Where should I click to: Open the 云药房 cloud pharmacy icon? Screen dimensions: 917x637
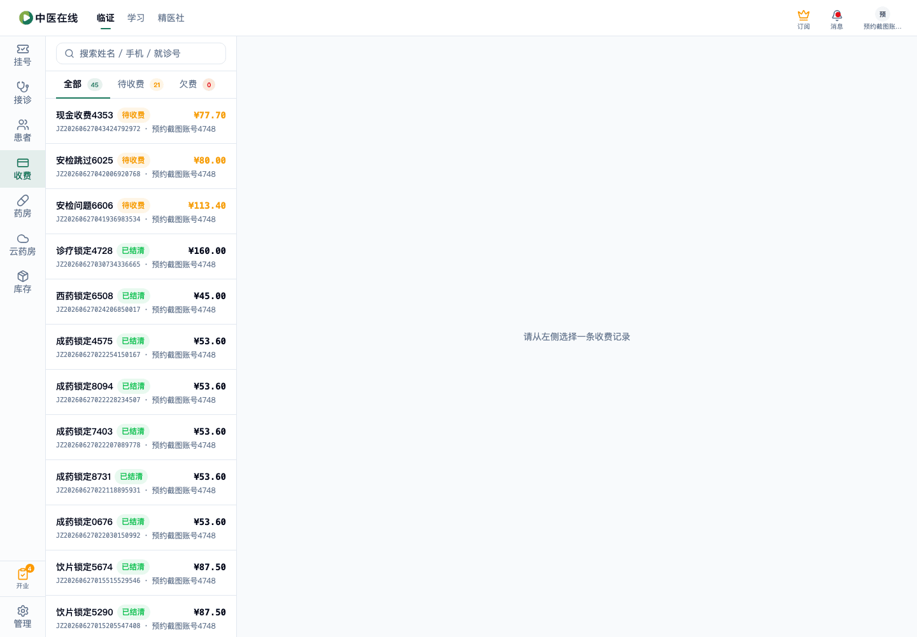point(23,239)
